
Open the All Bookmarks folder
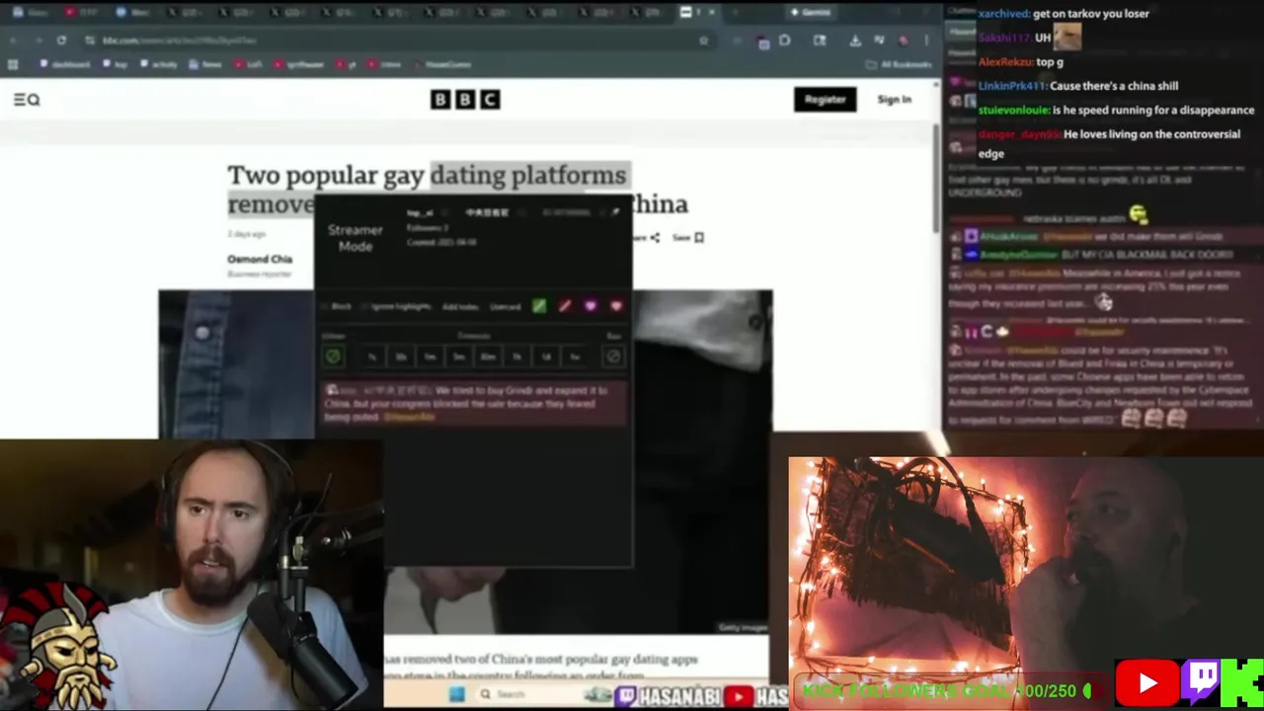tap(899, 64)
